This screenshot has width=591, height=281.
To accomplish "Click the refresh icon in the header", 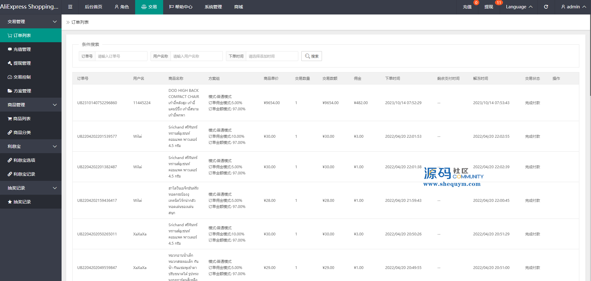I will tap(546, 7).
